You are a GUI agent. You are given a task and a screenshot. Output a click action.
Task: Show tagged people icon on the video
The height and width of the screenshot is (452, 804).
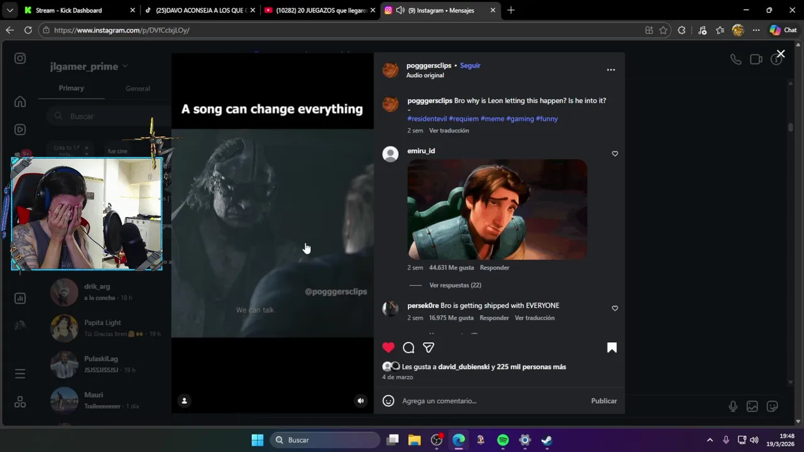coord(184,401)
